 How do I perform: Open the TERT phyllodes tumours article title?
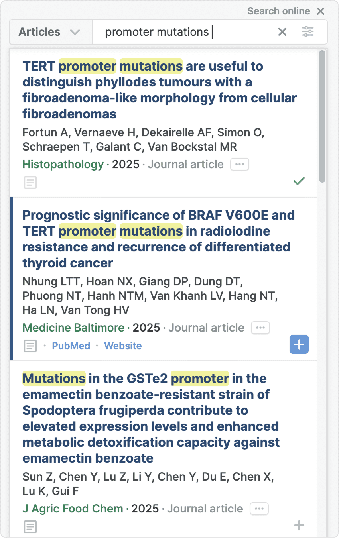click(160, 90)
